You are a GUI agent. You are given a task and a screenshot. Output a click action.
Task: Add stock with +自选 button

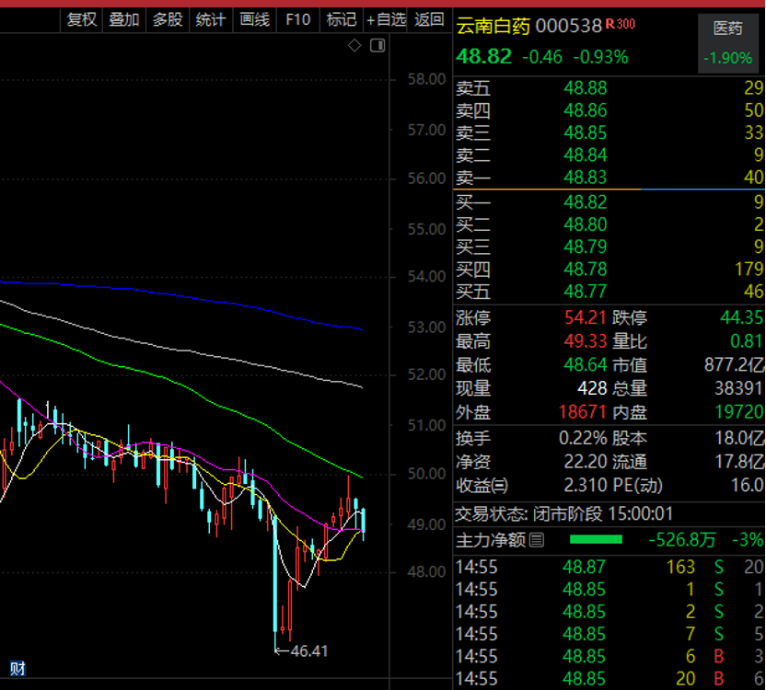(386, 20)
